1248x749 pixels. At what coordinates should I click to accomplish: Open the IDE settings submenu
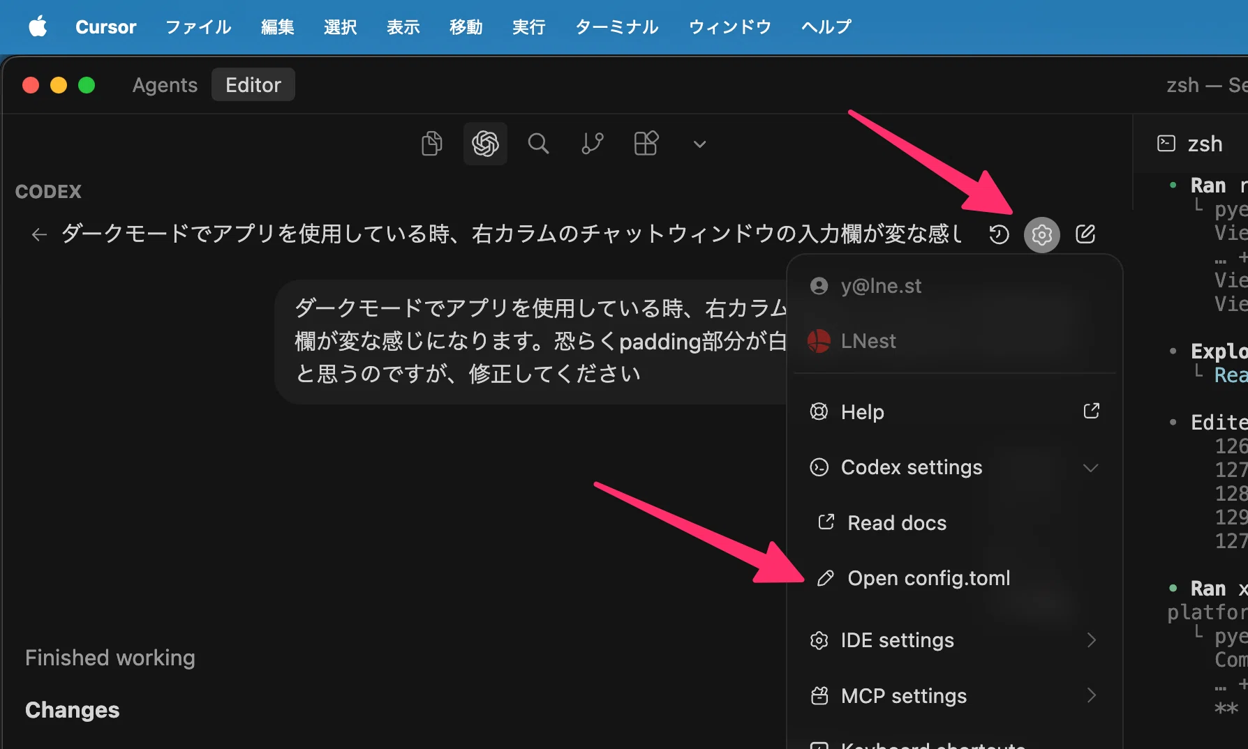point(954,640)
